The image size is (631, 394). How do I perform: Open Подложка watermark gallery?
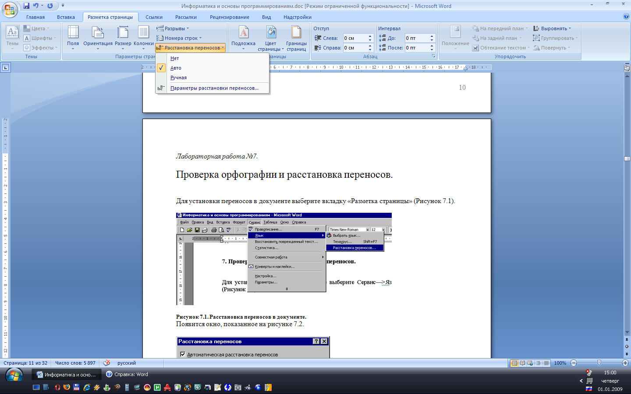tap(243, 38)
